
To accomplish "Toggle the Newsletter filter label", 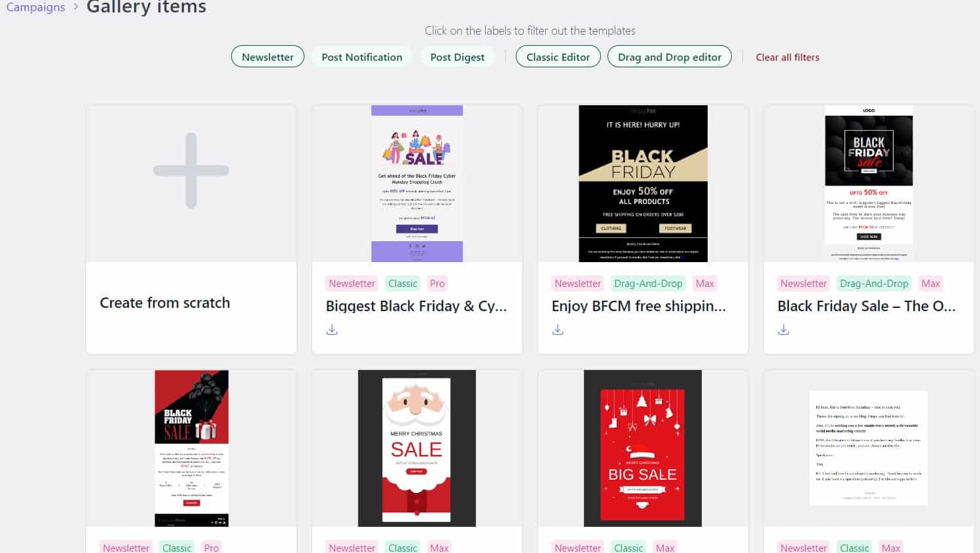I will [268, 57].
